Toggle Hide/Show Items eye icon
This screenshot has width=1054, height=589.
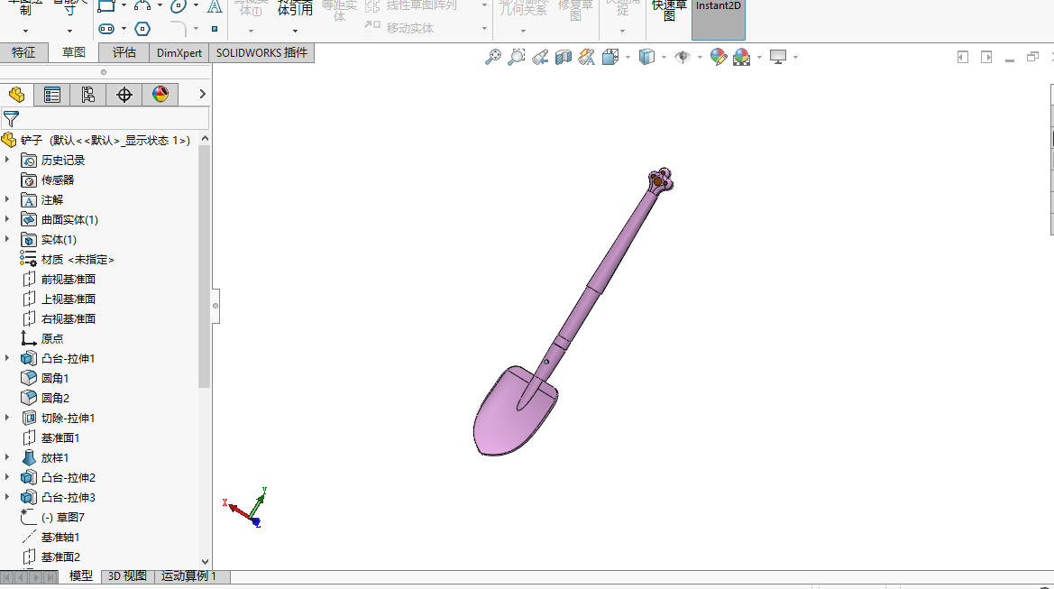[683, 57]
